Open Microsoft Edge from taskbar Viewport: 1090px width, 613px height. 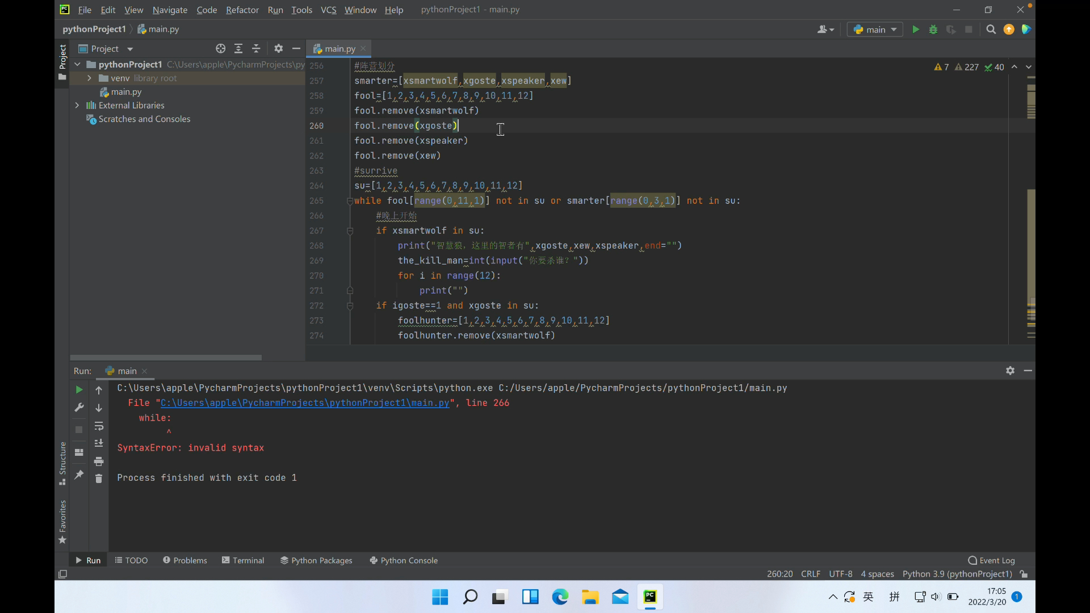pos(560,597)
